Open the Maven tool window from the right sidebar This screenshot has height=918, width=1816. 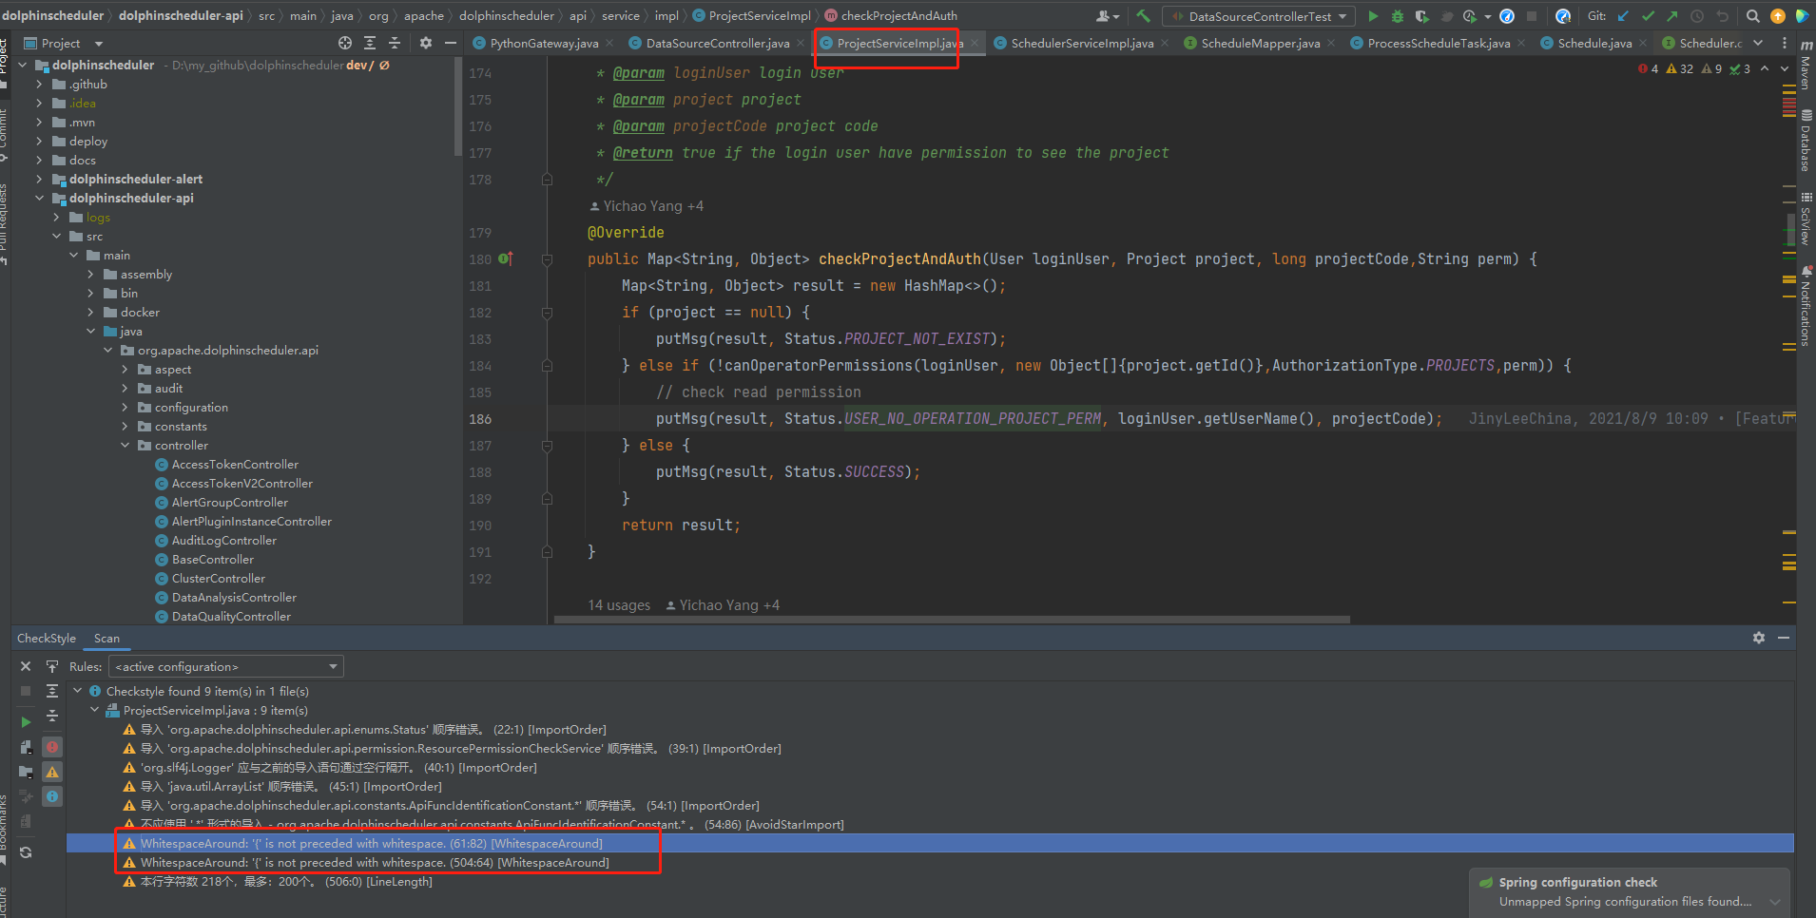tap(1806, 67)
